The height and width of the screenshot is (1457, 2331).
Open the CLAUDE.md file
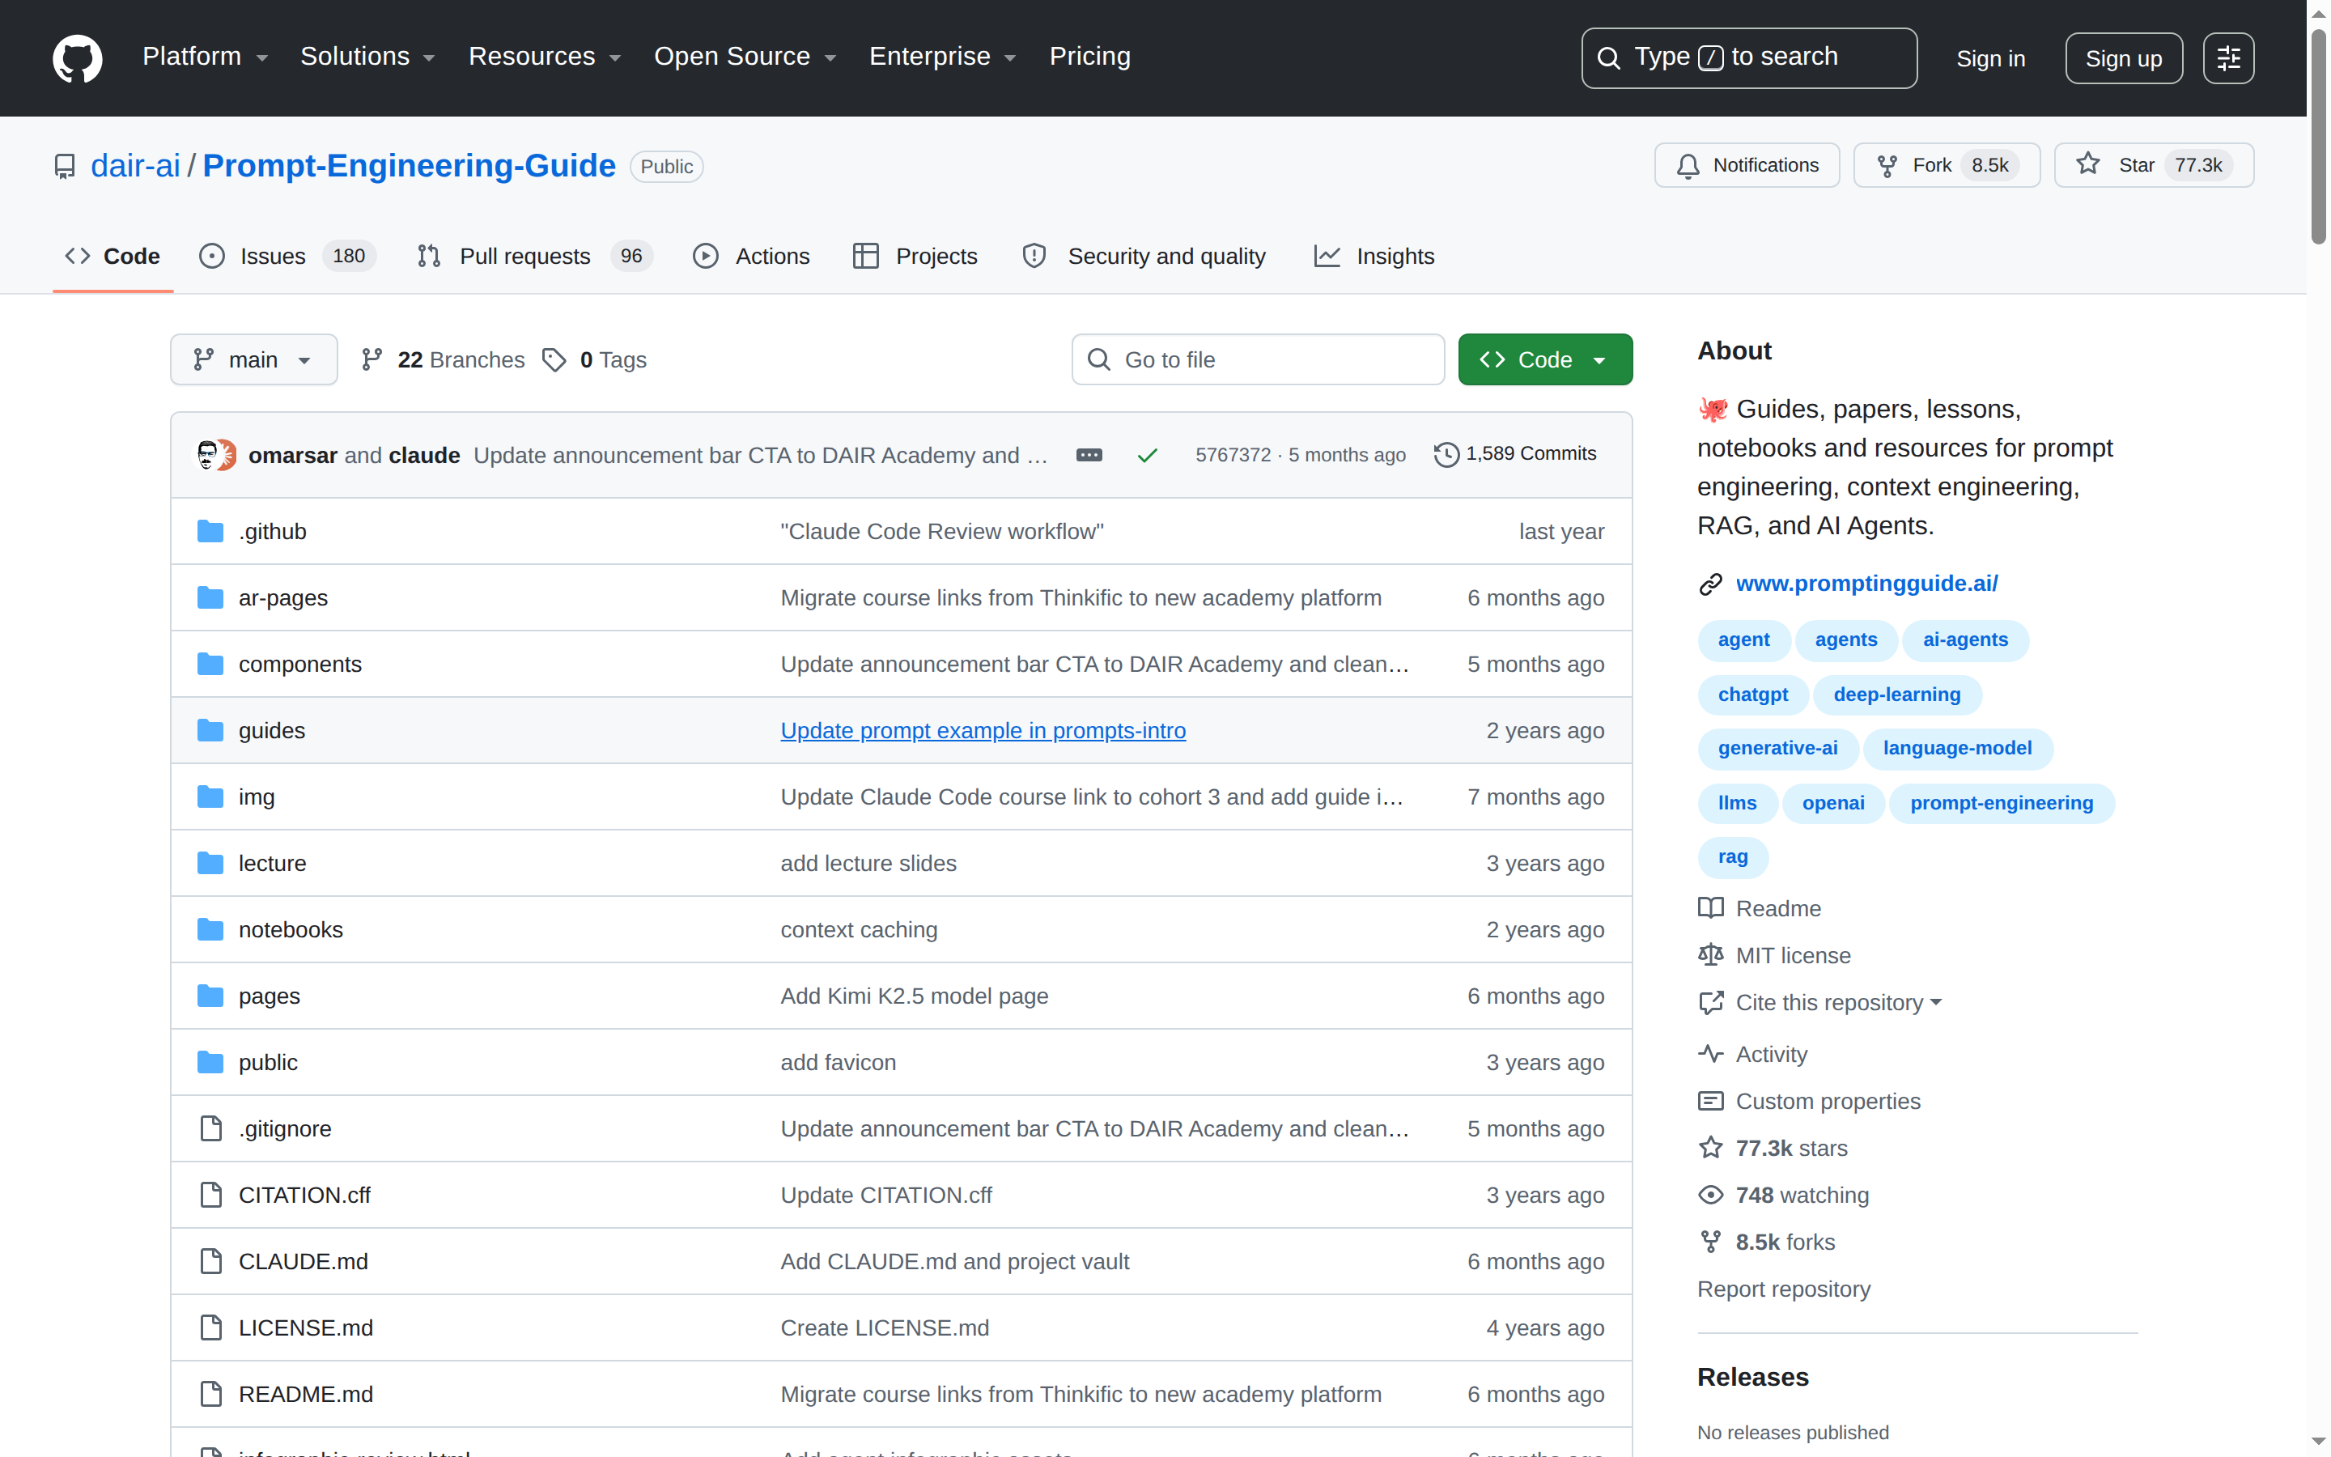tap(304, 1261)
